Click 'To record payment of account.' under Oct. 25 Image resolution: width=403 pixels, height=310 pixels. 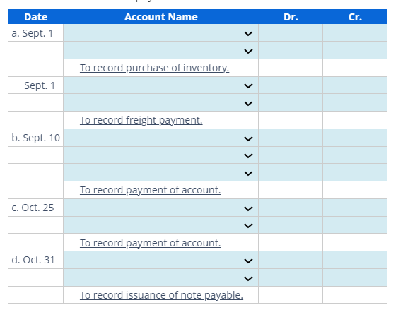[151, 243]
